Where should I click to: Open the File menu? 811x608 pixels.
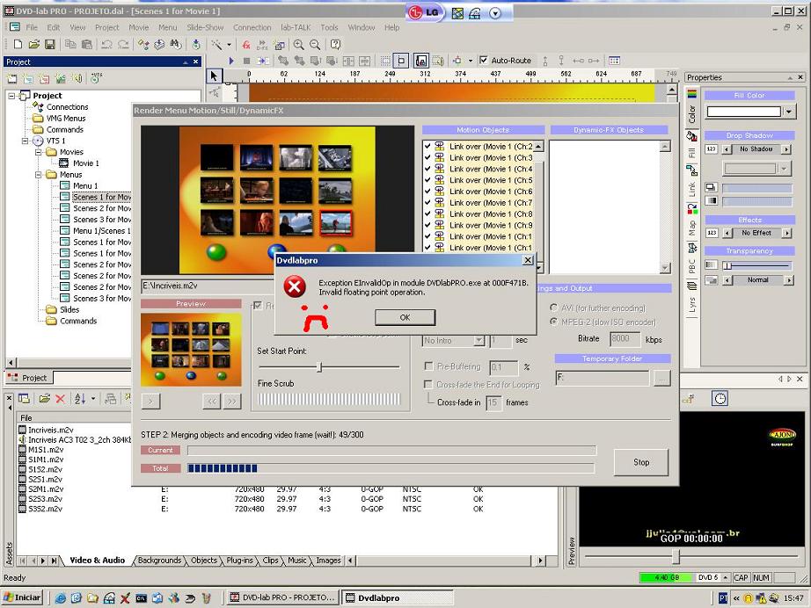[x=32, y=27]
